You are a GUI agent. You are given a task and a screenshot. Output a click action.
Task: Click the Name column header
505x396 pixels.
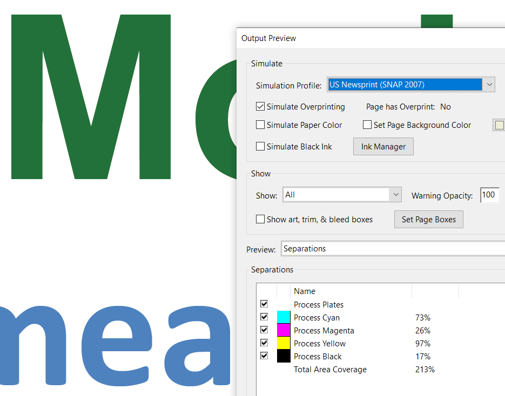[305, 291]
